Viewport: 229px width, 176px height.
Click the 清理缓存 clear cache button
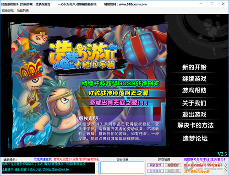click(x=173, y=165)
